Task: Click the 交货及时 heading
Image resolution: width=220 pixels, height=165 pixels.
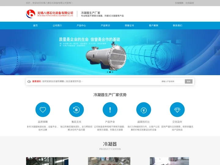Action: tap(177, 122)
